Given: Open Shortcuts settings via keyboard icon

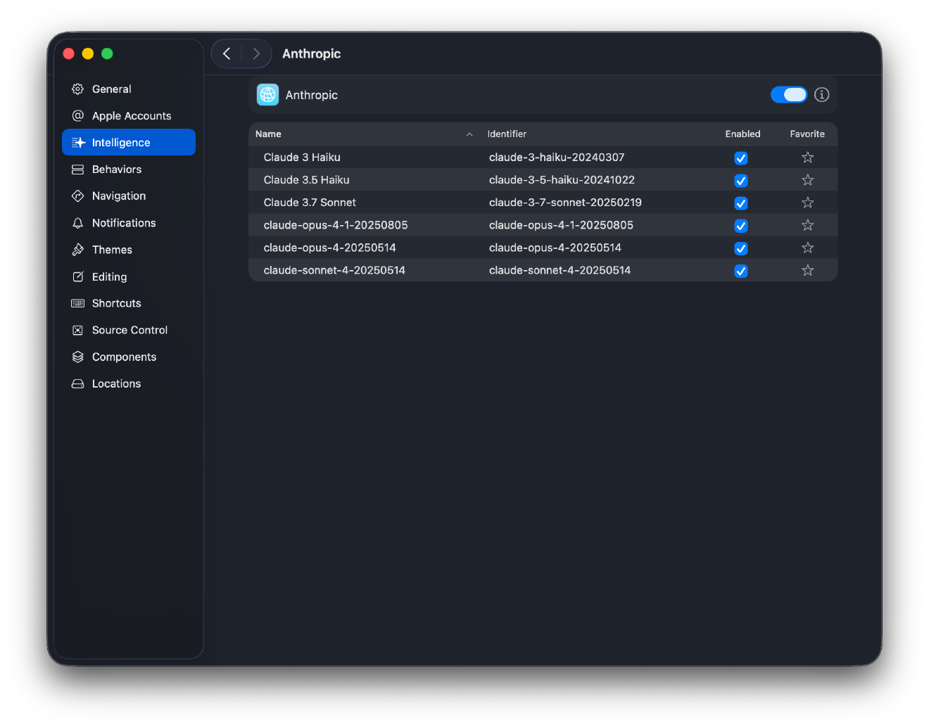Looking at the screenshot, I should [x=77, y=303].
